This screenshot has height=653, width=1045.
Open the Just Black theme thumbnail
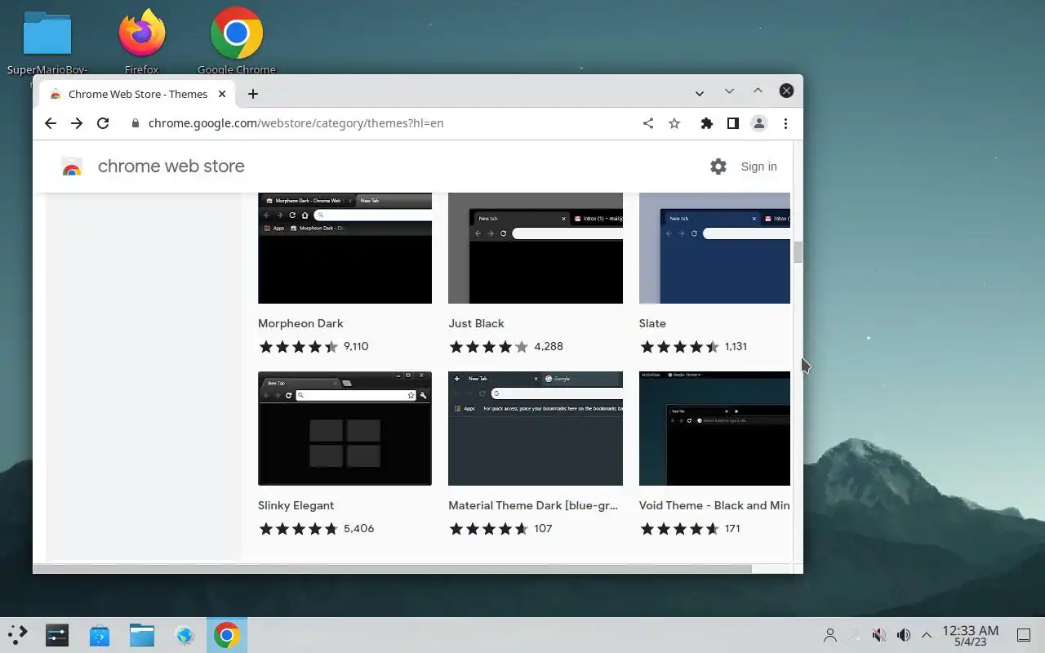pos(536,248)
